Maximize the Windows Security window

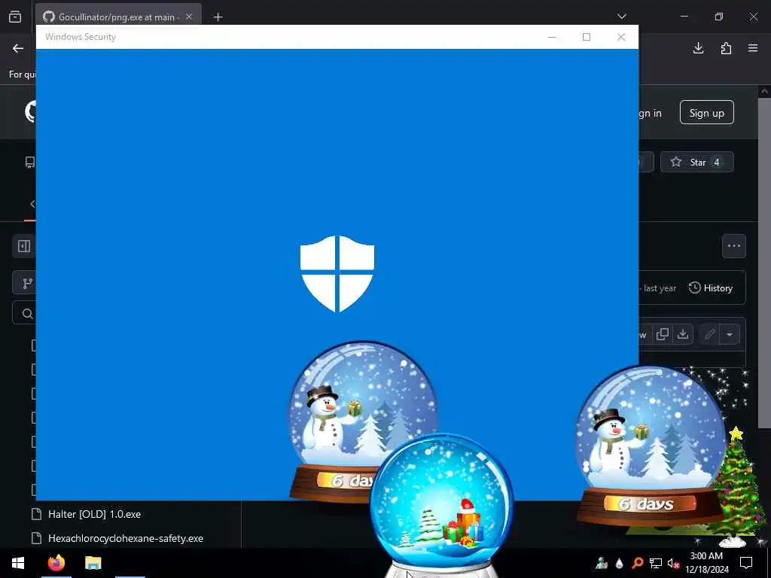pos(586,37)
